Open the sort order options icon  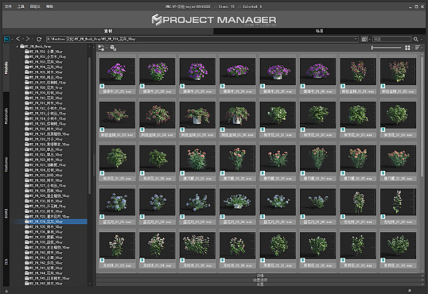417,47
